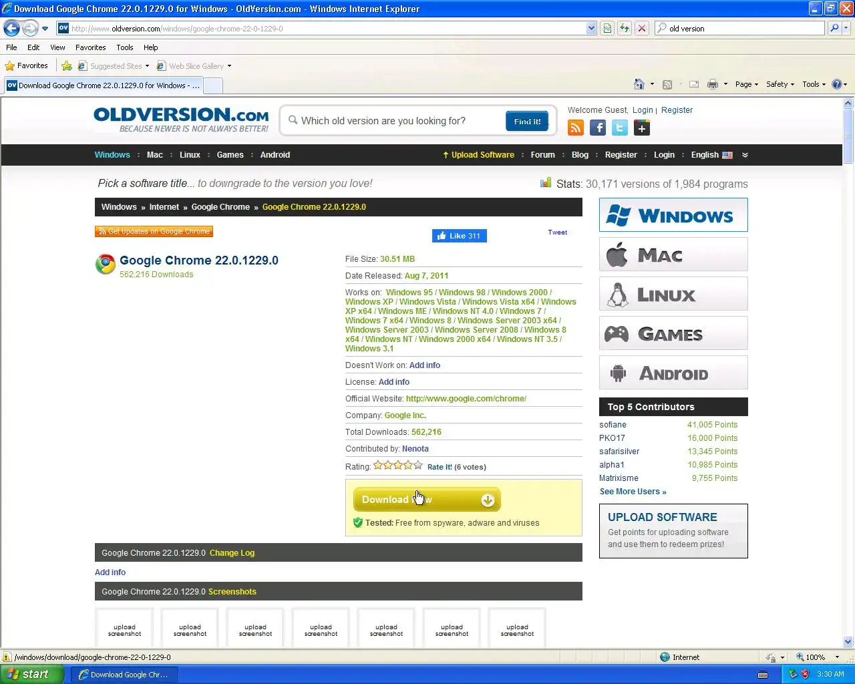
Task: Open the zoom level 100% dropdown
Action: [x=837, y=657]
